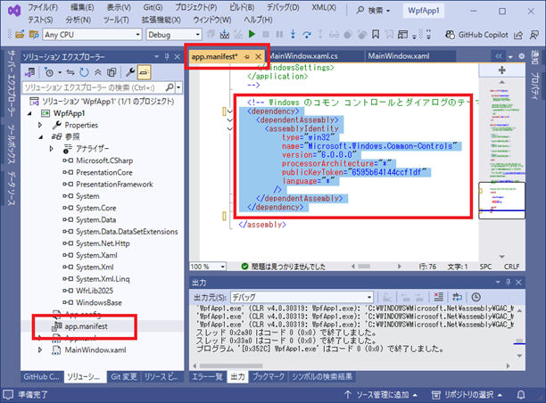Click the Solution Explorer search magnifier
The height and width of the screenshot is (403, 546).
pyautogui.click(x=170, y=87)
